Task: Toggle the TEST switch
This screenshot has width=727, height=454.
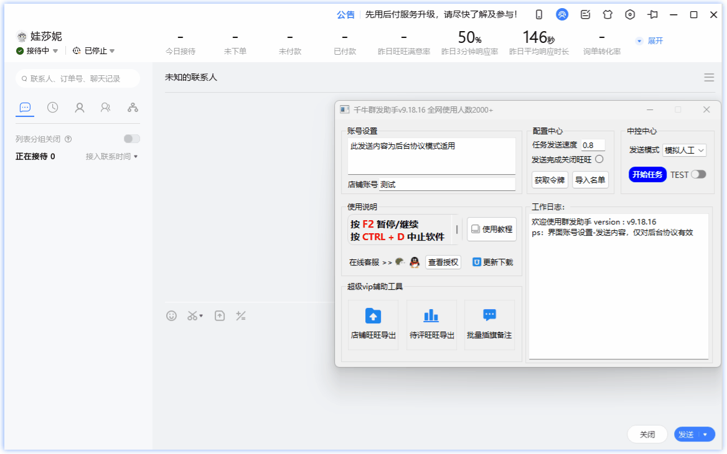Action: tap(698, 175)
